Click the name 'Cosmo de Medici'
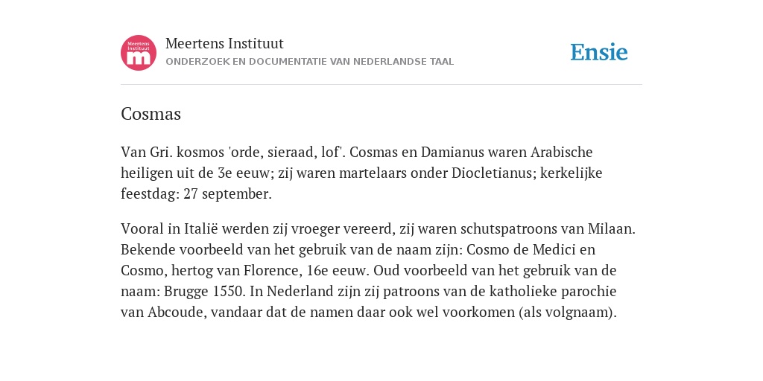 pos(522,249)
